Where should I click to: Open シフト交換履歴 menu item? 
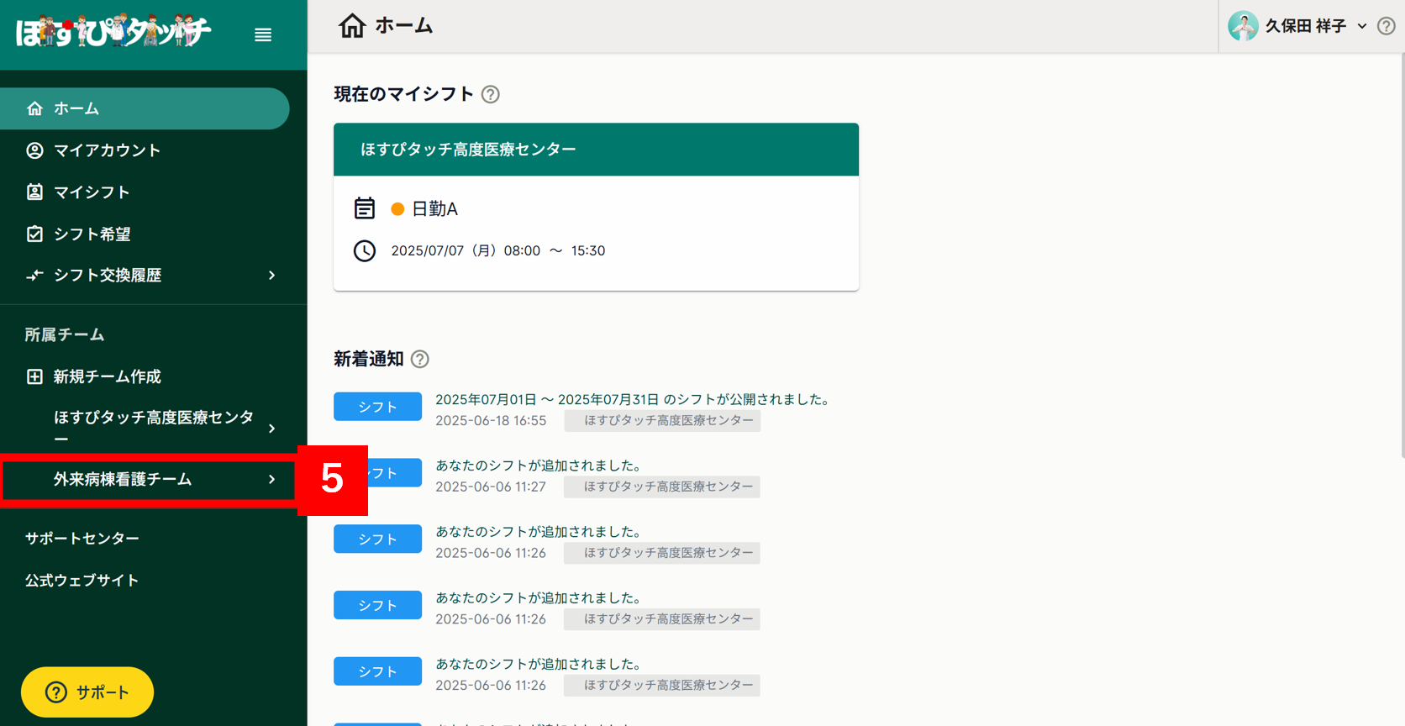pos(145,276)
